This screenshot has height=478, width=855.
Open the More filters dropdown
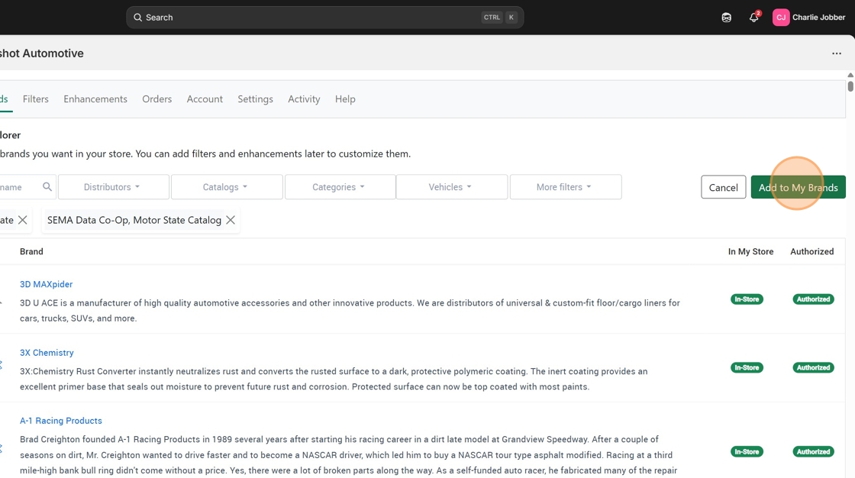point(566,186)
